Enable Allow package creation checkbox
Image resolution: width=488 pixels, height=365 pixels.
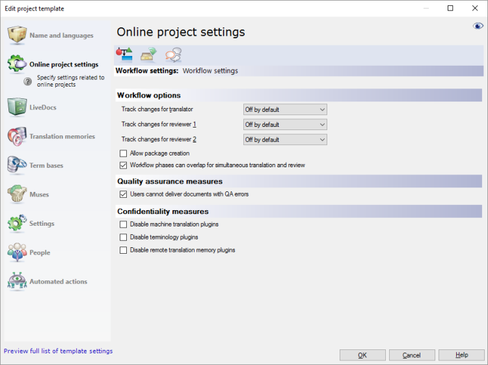click(123, 154)
